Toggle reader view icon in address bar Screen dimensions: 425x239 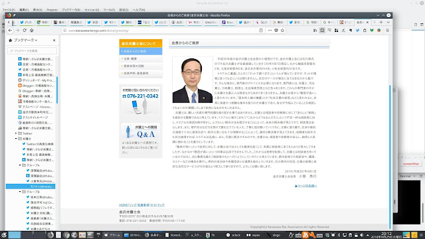[261, 31]
